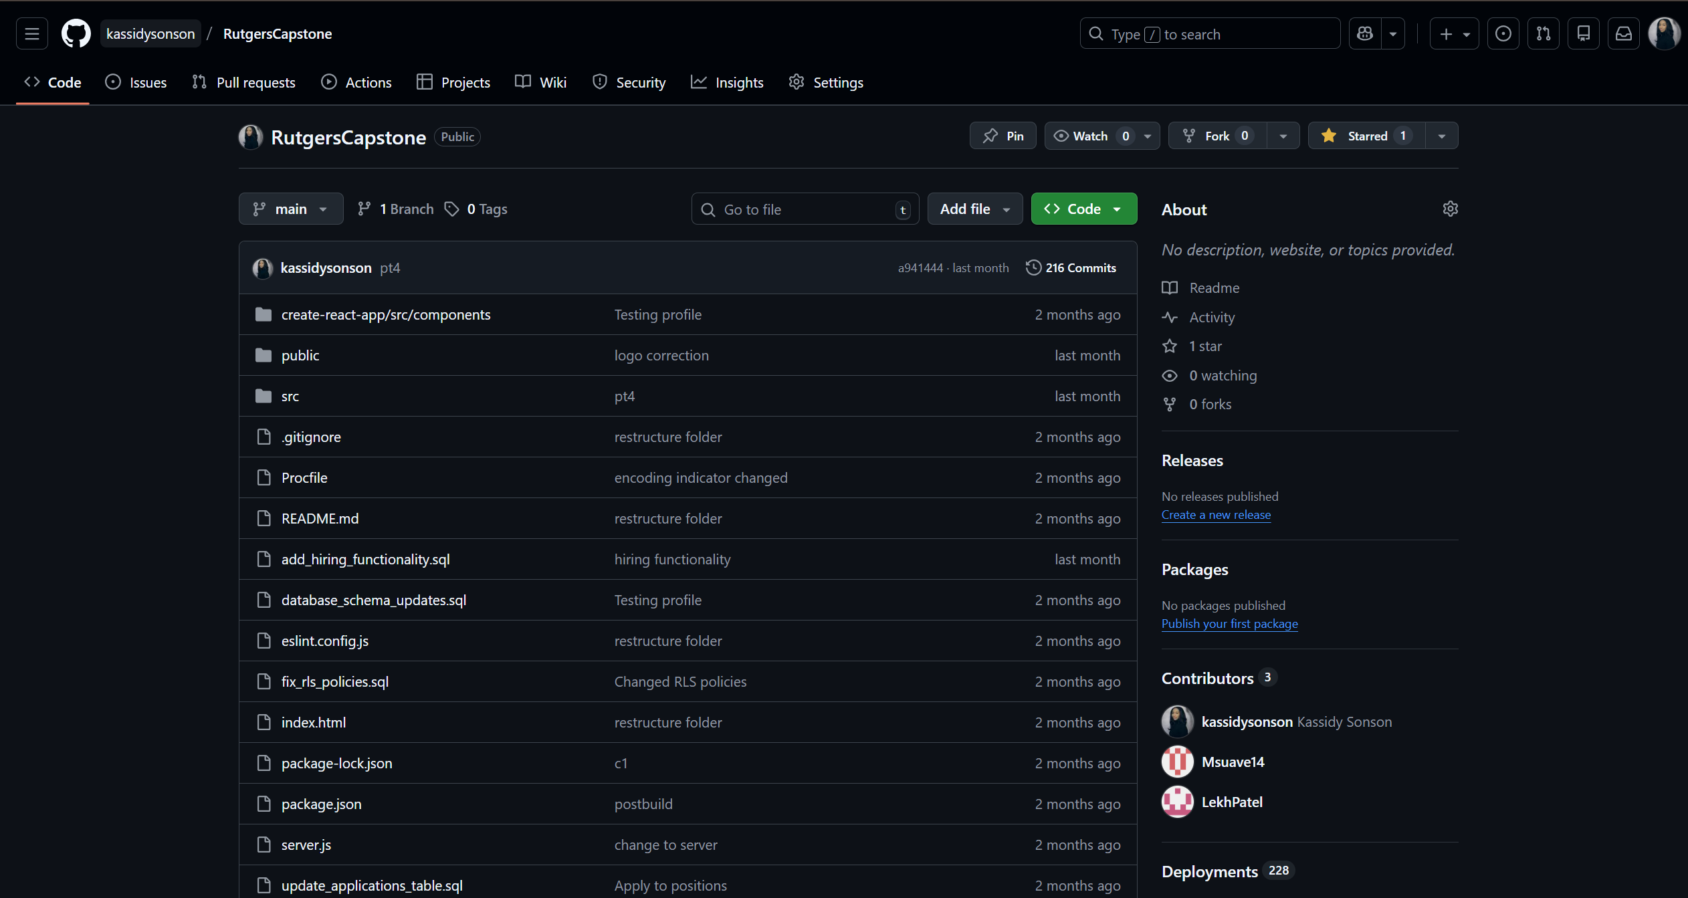Click the Watch button
The width and height of the screenshot is (1688, 898).
[1089, 136]
